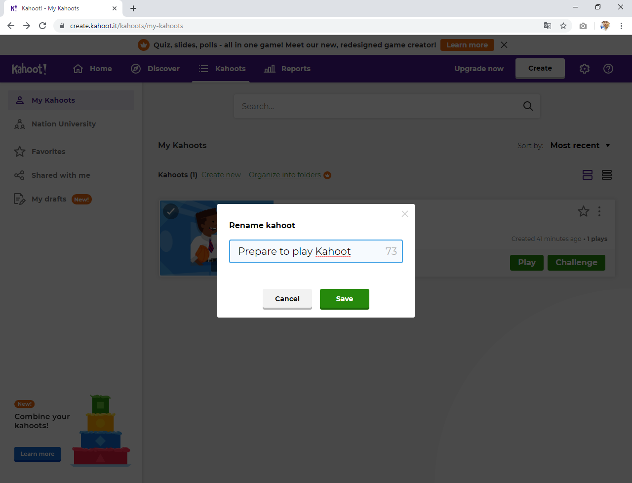
Task: Favorite the kahoot with the star icon
Action: pyautogui.click(x=583, y=211)
